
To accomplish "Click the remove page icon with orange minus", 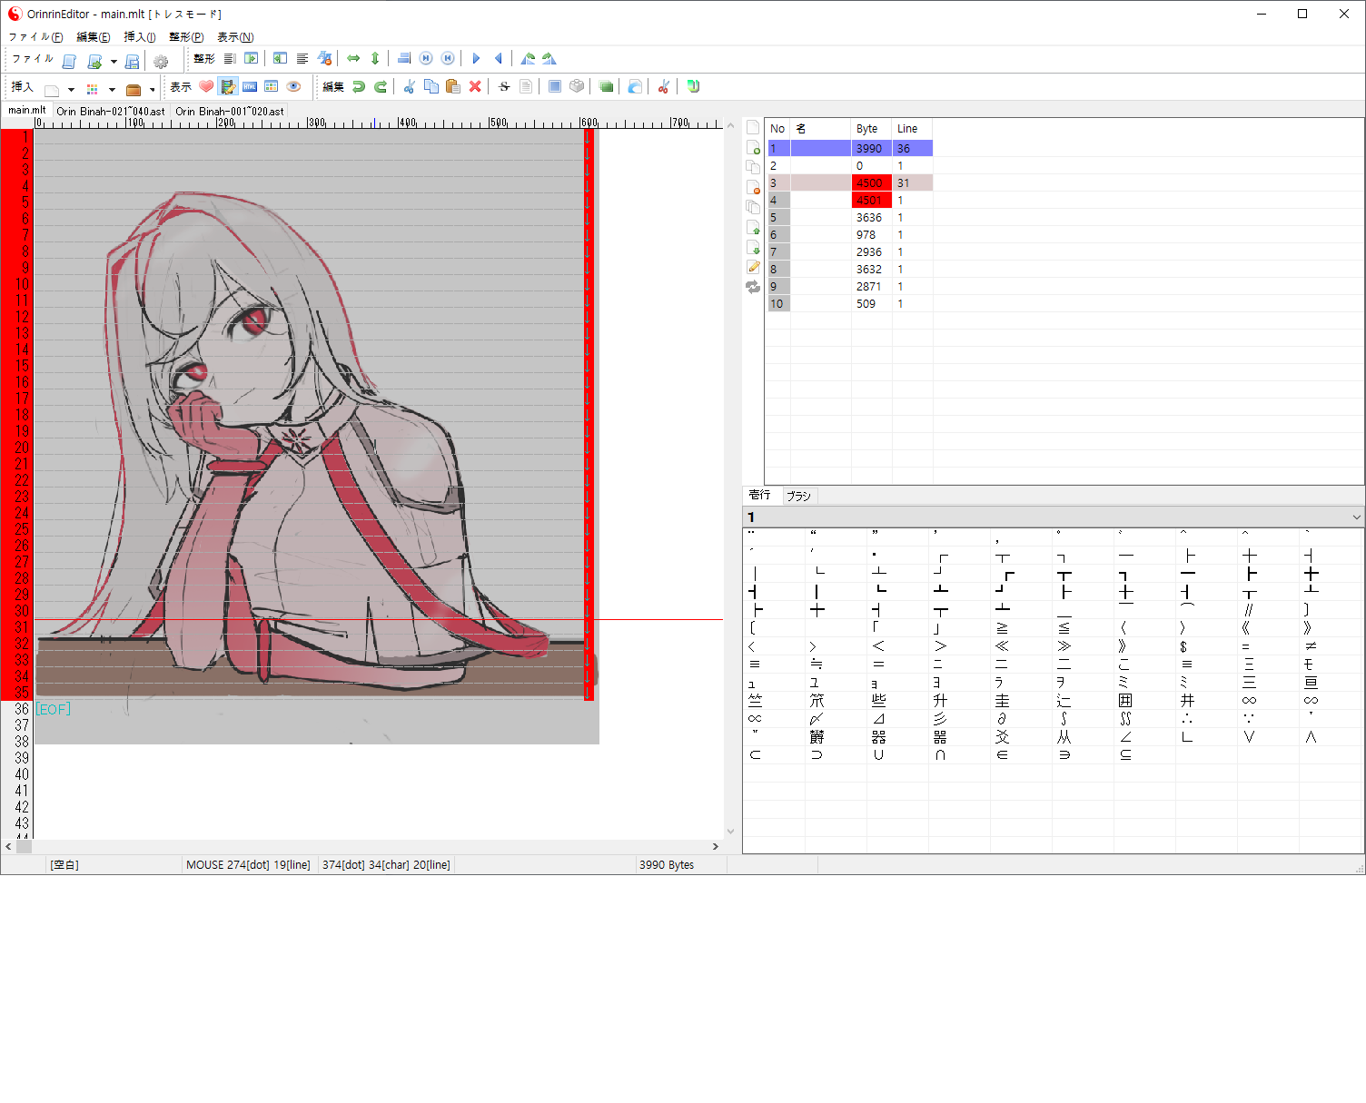I will point(753,187).
